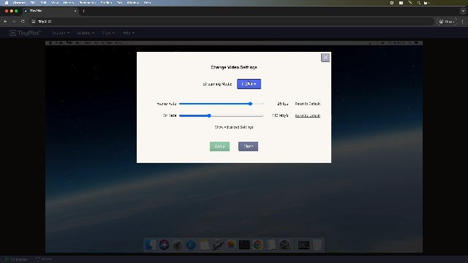View site information icon in address bar
This screenshot has height=263, width=468.
pos(34,21)
